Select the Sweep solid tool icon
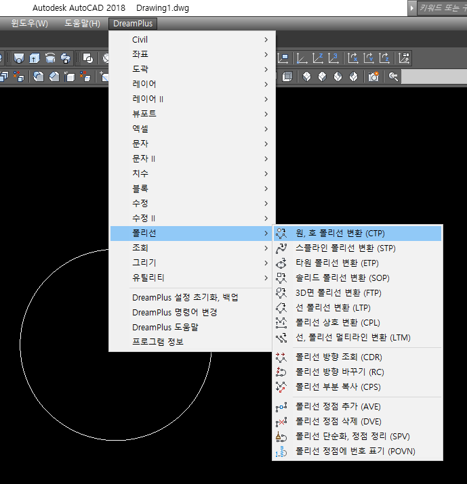Screen dimensions: 467x484 (x=66, y=58)
